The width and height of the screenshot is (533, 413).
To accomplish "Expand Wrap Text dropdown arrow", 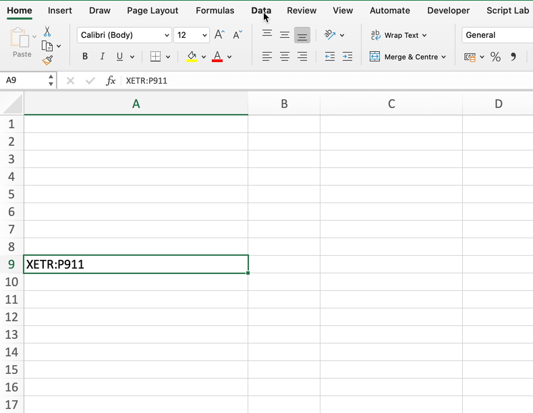I will pos(424,35).
